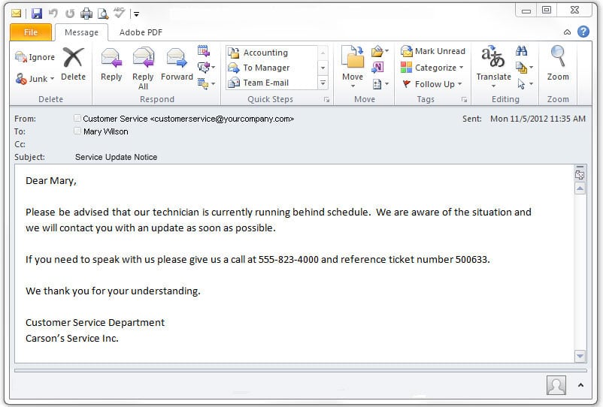603x407 pixels.
Task: Click the envelope icon at the window's top left
Action: click(x=16, y=14)
